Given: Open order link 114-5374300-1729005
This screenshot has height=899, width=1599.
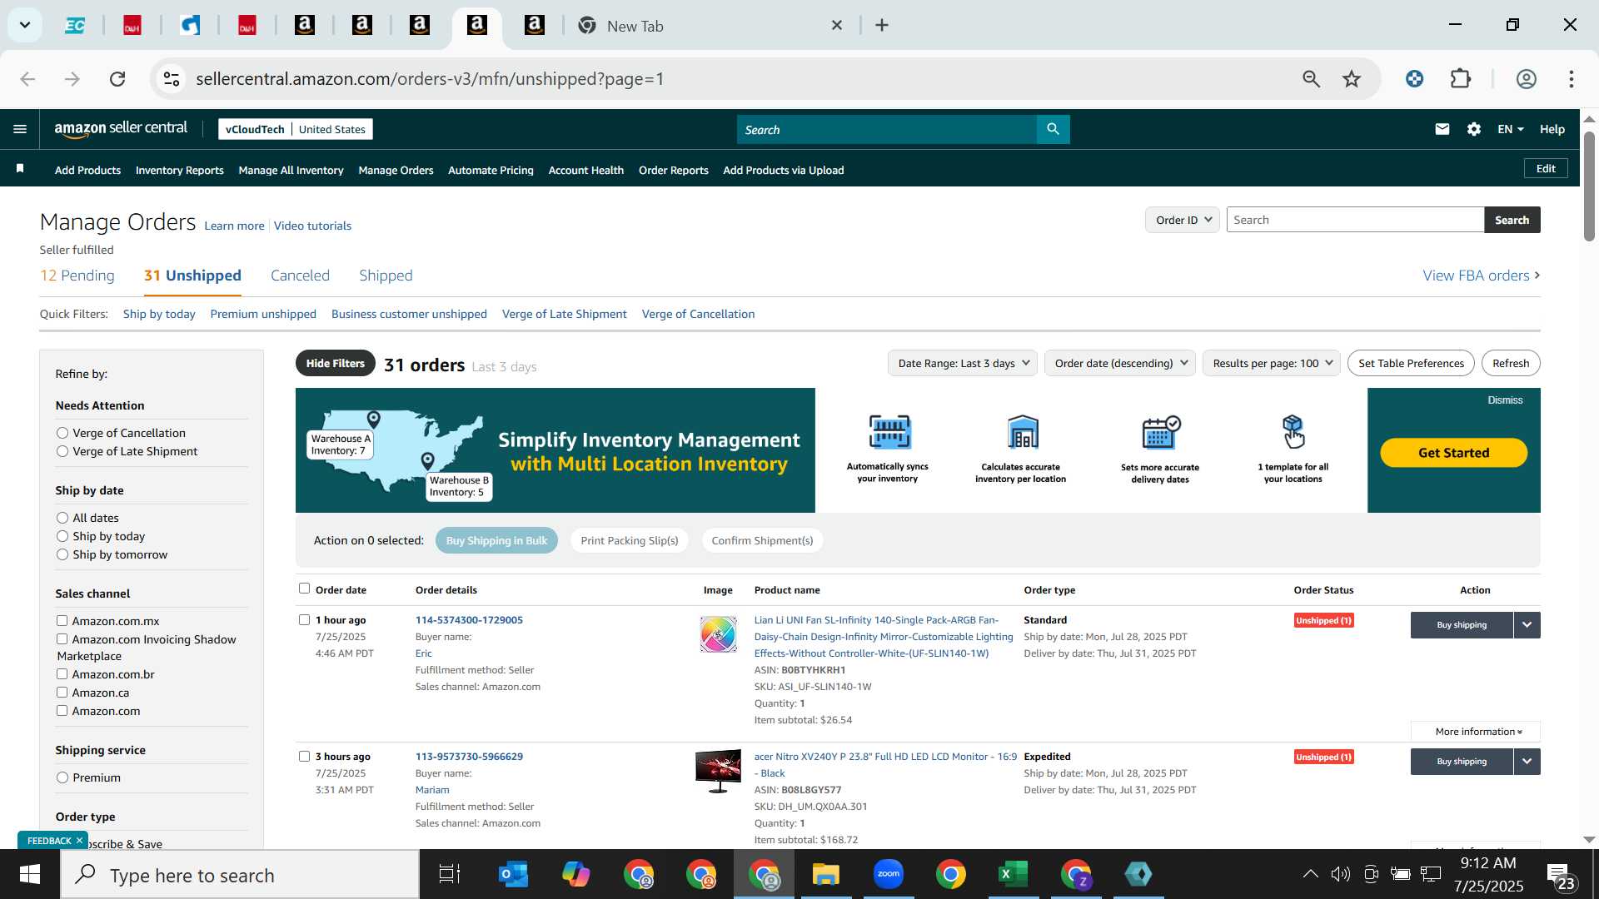Looking at the screenshot, I should click(469, 620).
